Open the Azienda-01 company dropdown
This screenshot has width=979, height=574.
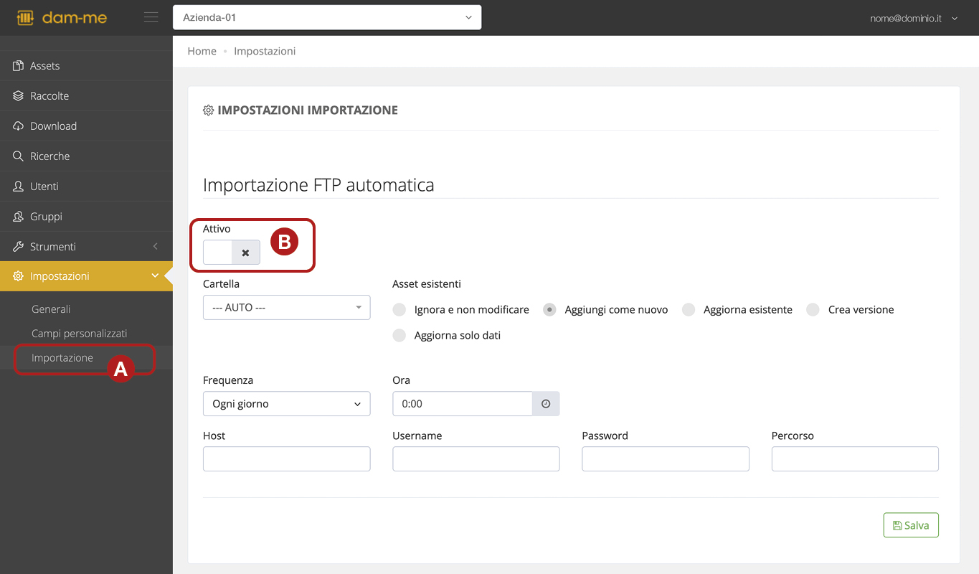326,18
